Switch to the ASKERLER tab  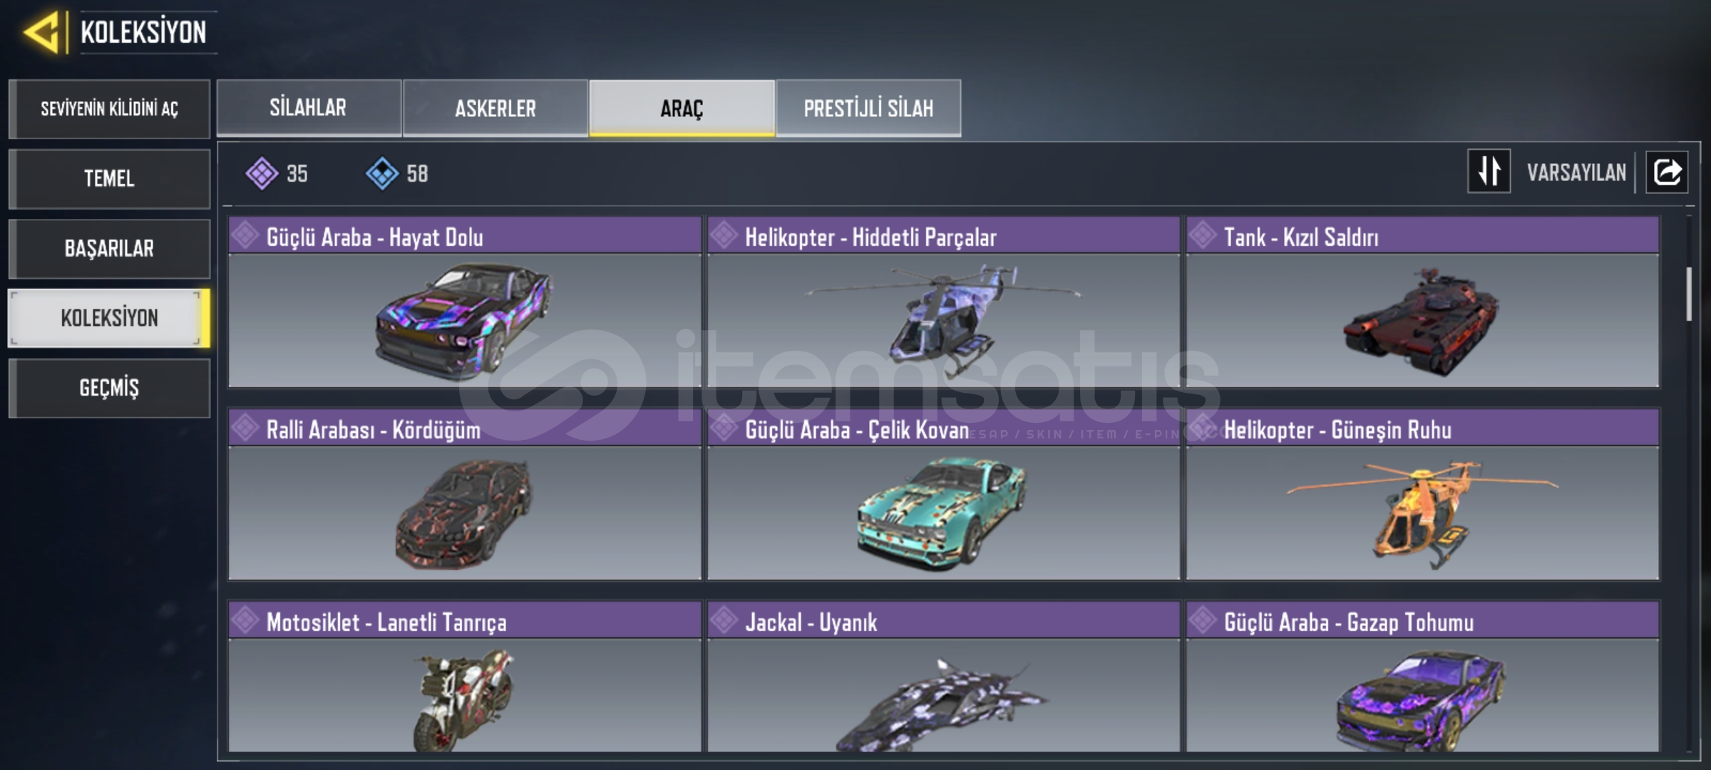495,108
